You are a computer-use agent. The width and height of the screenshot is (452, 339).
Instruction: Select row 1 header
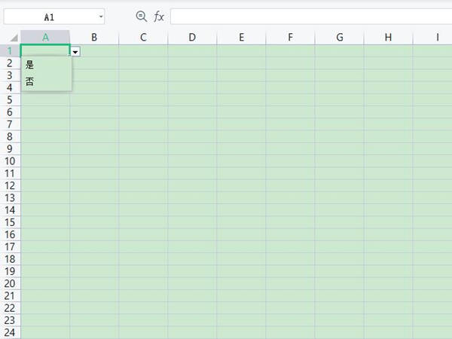[x=10, y=51]
